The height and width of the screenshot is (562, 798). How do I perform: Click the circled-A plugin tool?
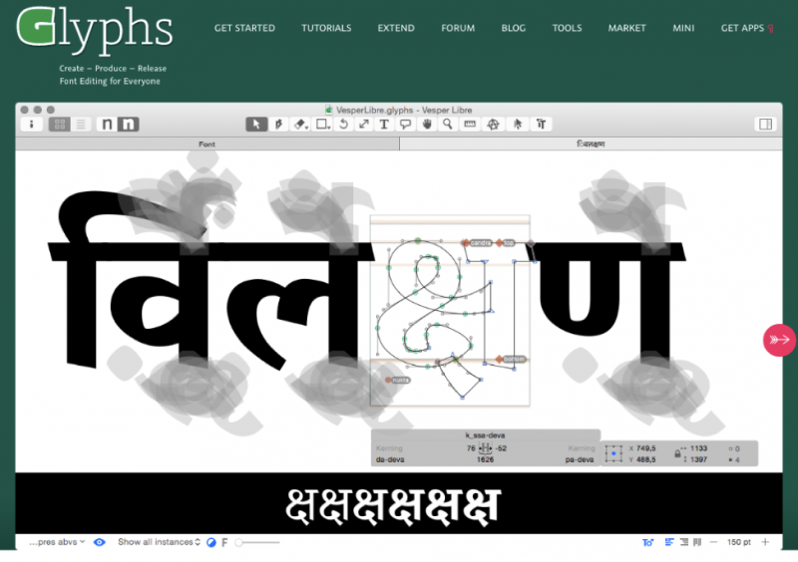[x=493, y=125]
